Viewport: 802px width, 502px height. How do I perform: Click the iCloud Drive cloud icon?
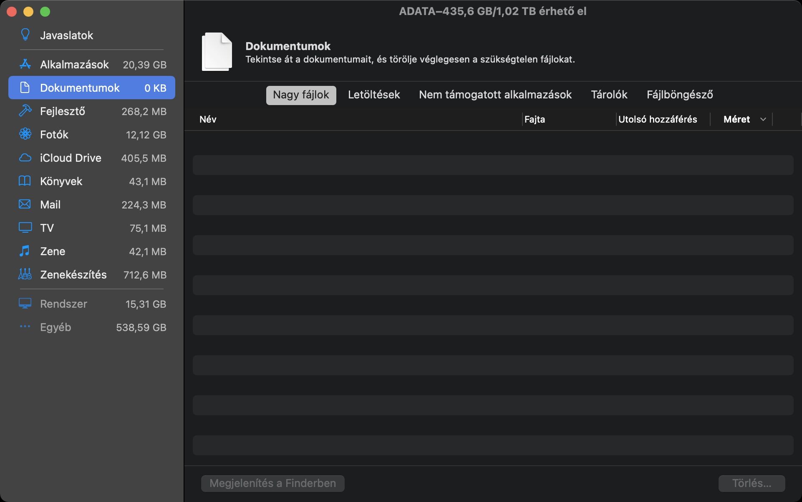[25, 158]
